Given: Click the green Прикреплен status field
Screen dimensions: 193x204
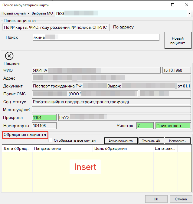Looking at the screenshot, I should 173,126.
